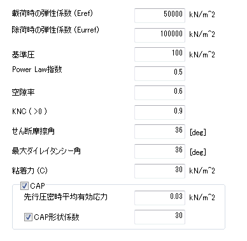Viewport: 247px width, 241px height.
Task: Select the 空隙率 value field
Action: tap(160, 92)
